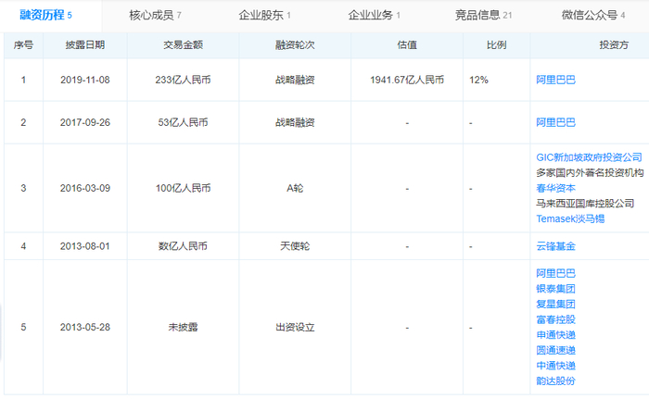Select the date 2019-11-08

[x=85, y=80]
